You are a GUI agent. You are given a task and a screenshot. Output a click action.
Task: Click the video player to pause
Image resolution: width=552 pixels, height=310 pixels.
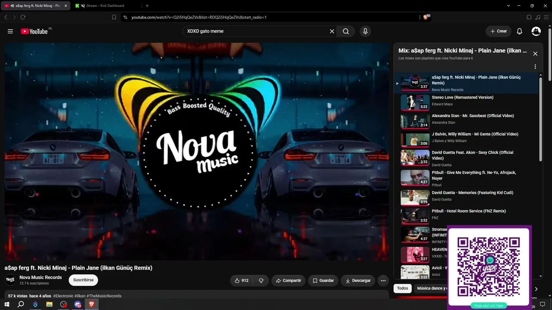197,152
